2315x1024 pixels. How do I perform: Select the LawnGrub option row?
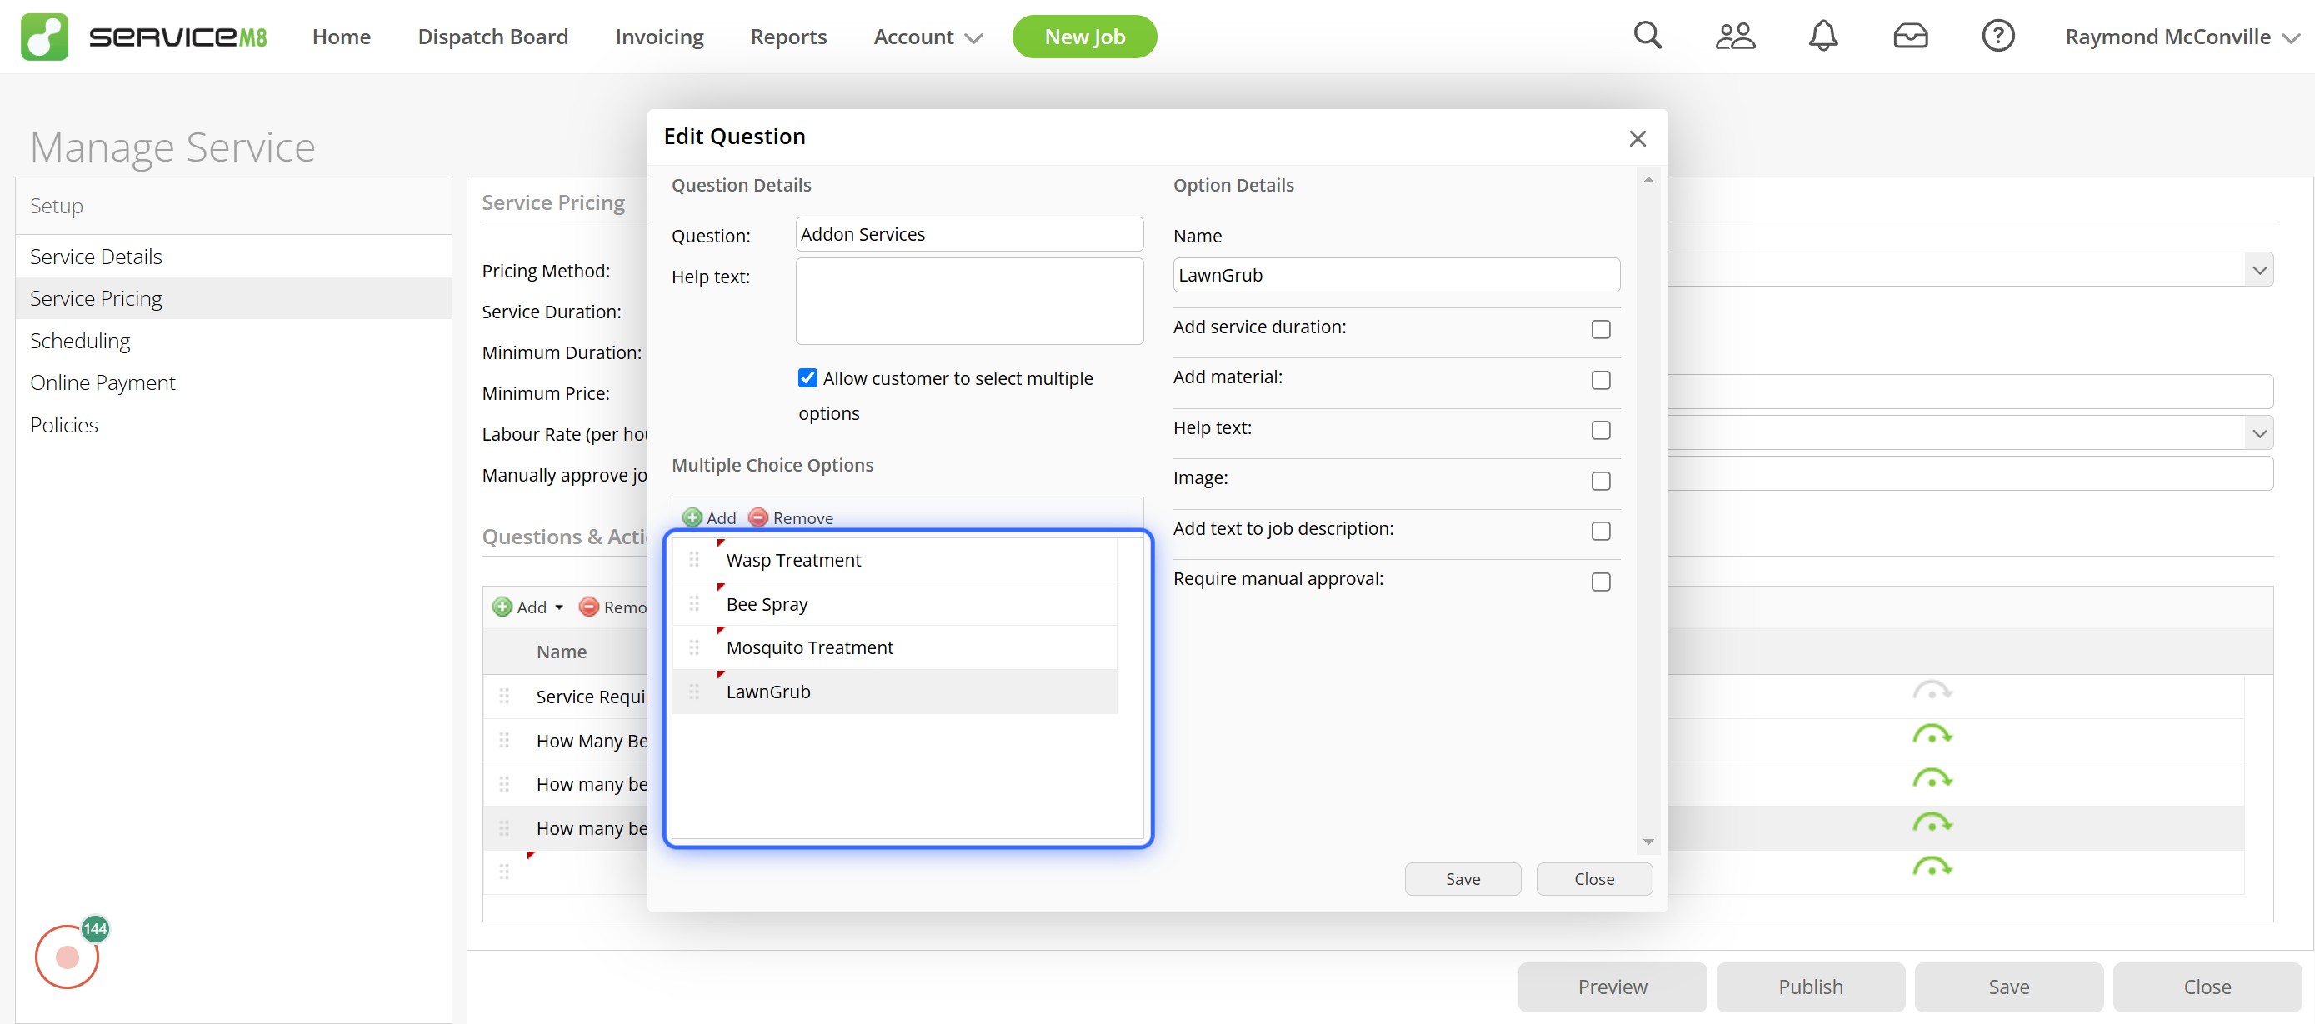(894, 691)
